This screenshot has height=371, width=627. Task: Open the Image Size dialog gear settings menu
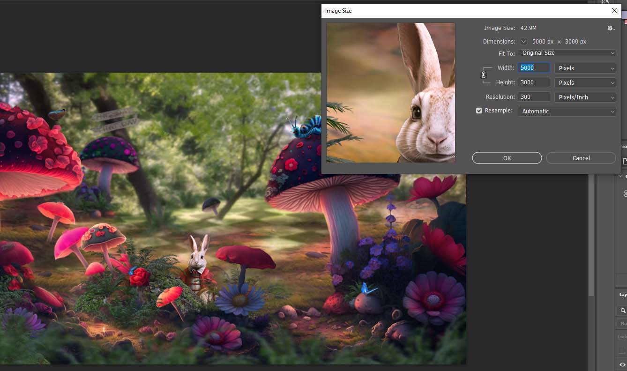[x=611, y=29]
